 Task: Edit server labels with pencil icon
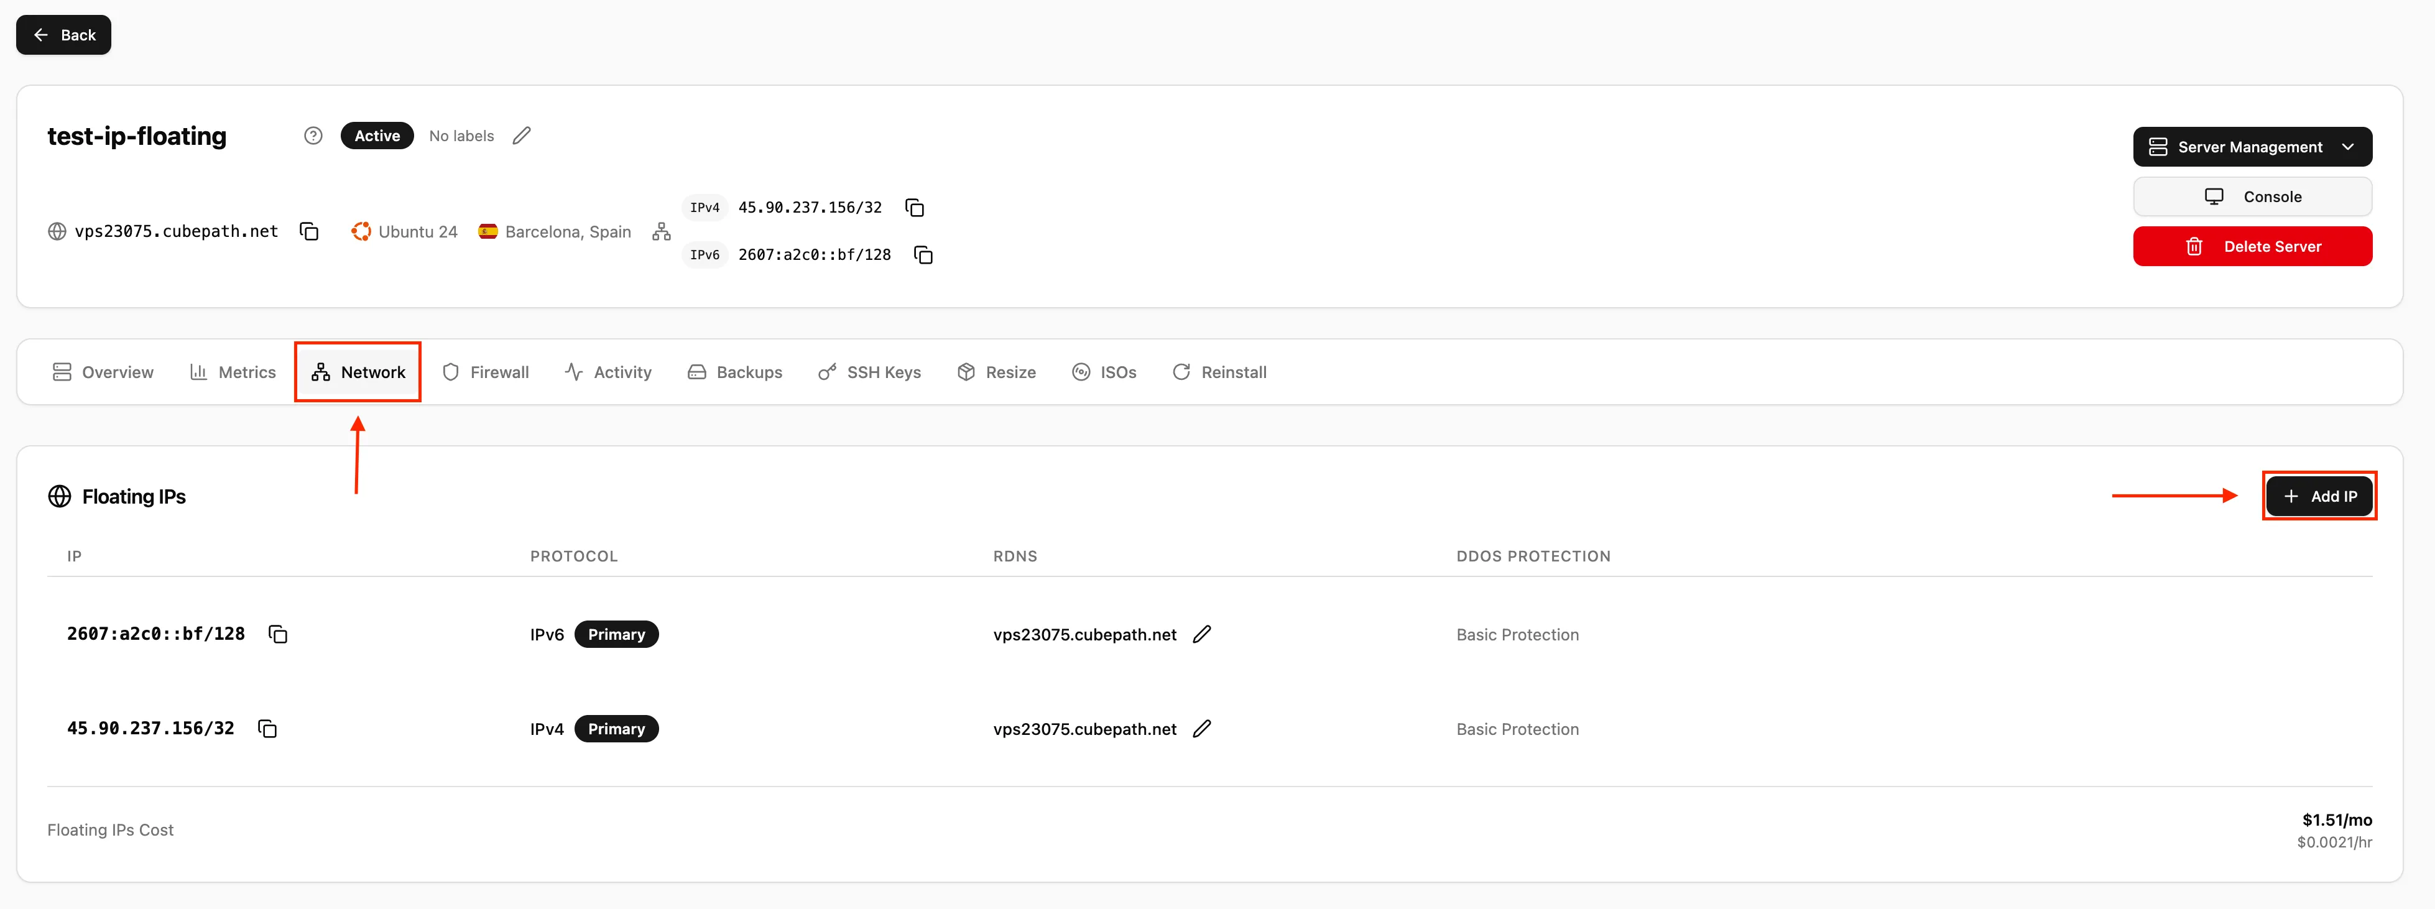click(522, 136)
